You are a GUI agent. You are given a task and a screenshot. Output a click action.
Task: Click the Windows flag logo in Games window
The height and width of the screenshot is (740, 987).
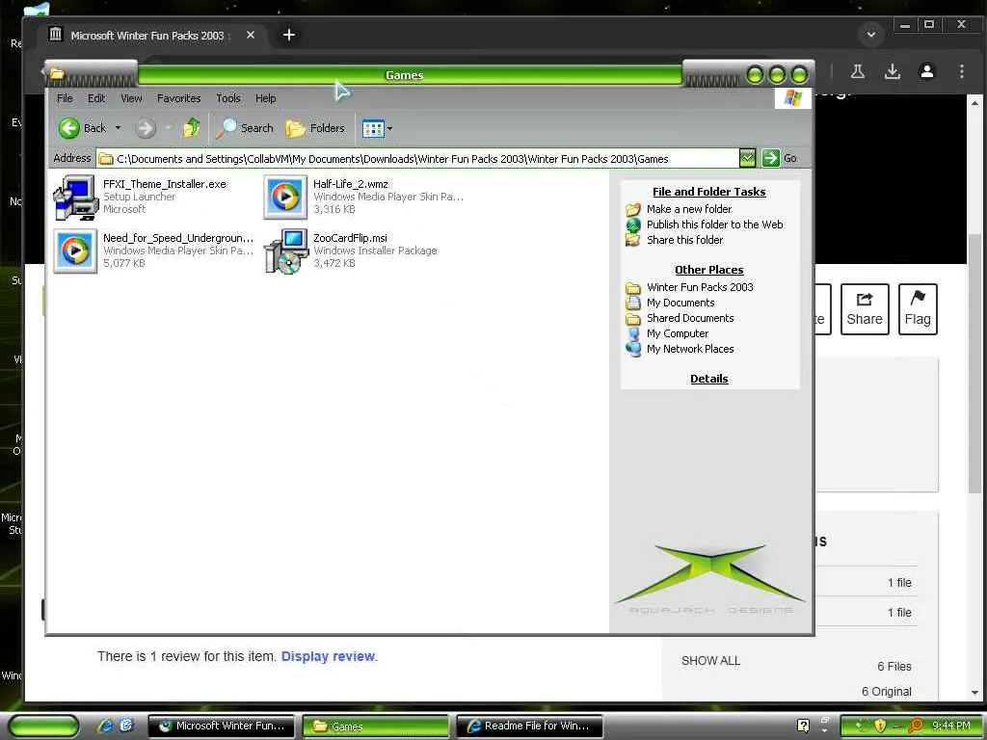(x=792, y=98)
